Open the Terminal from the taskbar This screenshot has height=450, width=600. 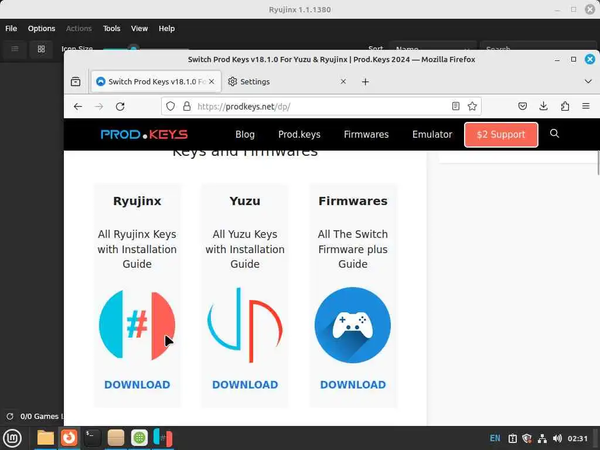(92, 438)
